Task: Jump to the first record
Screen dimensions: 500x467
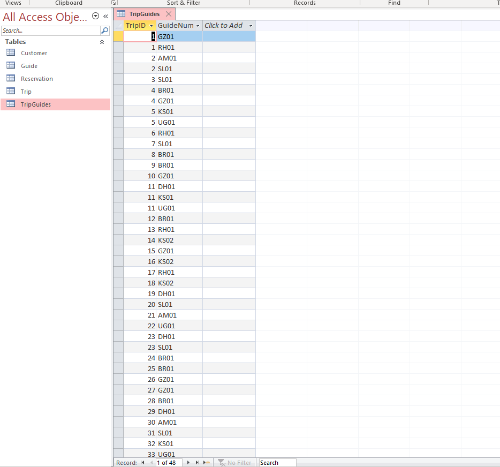Action: 142,462
